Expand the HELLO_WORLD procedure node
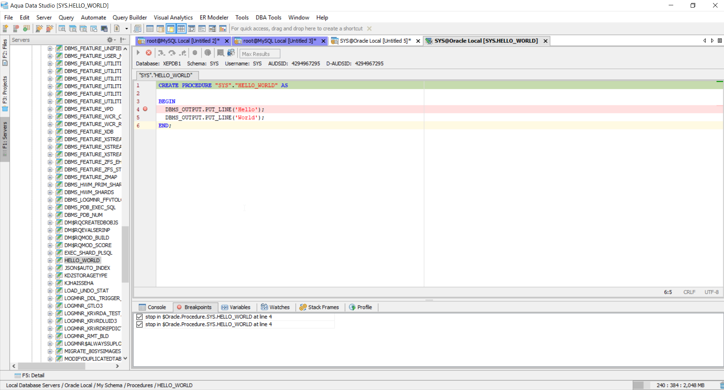This screenshot has height=390, width=724. coord(50,261)
